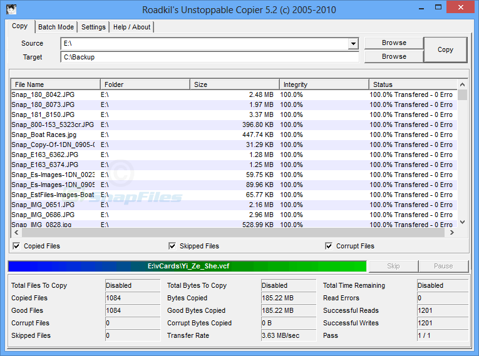Sort by the Status column header
This screenshot has height=356, width=479.
tap(413, 84)
